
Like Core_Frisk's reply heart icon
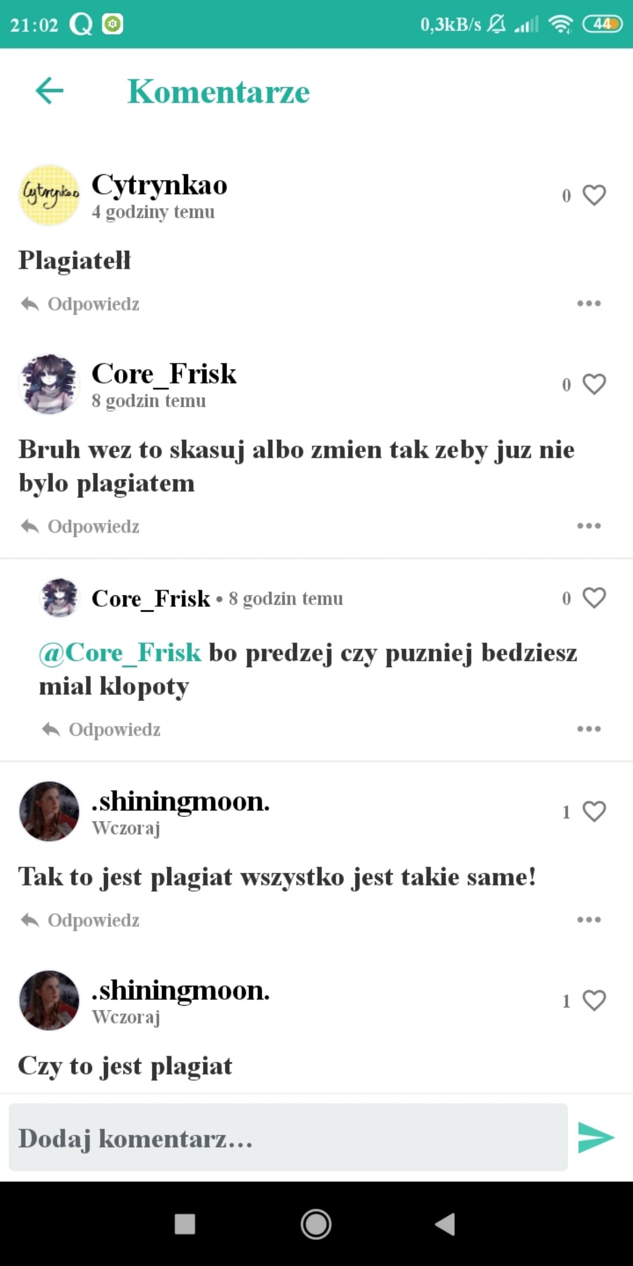click(594, 598)
